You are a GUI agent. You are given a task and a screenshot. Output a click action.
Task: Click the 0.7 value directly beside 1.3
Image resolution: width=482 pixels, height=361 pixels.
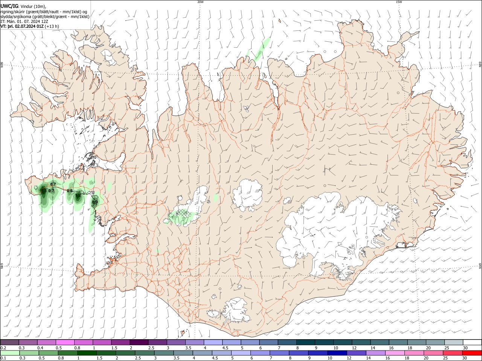point(52,191)
